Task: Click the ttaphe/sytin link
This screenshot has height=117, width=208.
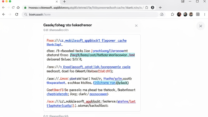Action: pyautogui.click(x=113, y=79)
